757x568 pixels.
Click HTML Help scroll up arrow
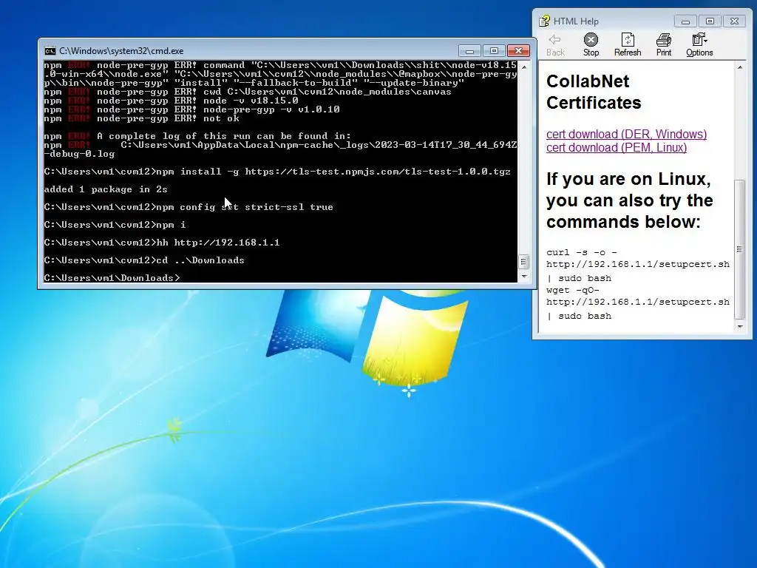coord(739,67)
